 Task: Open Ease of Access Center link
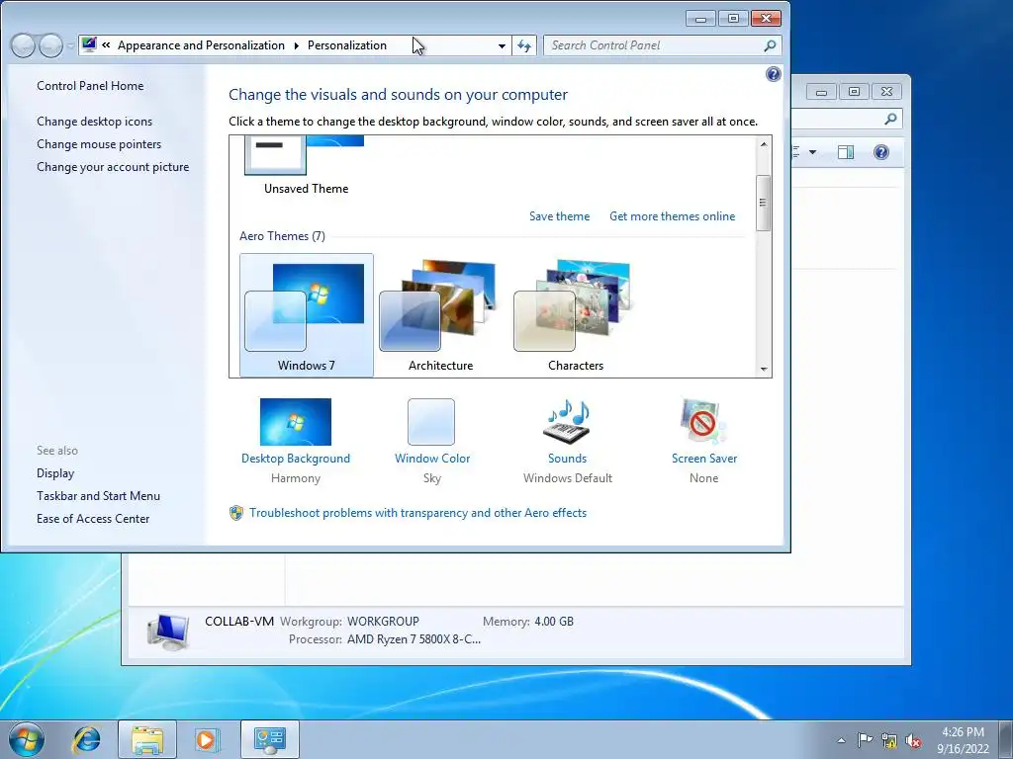(93, 518)
